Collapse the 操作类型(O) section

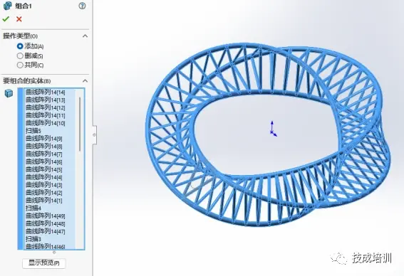[85, 36]
